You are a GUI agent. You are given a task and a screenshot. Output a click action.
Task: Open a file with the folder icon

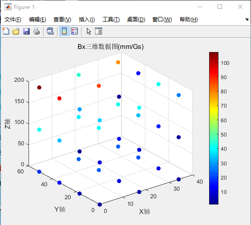[16, 31]
